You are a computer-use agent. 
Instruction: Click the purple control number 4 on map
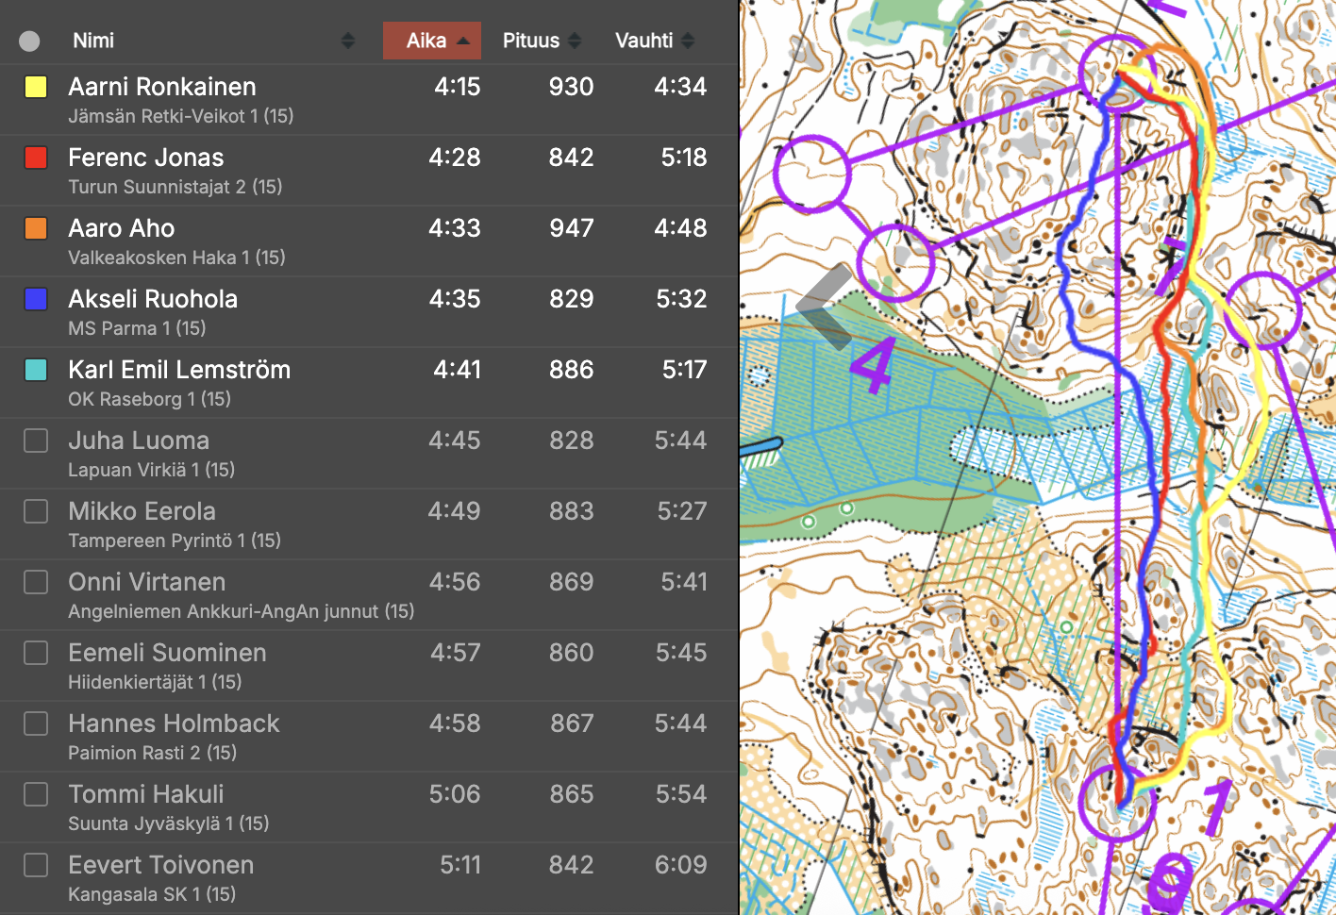(873, 366)
